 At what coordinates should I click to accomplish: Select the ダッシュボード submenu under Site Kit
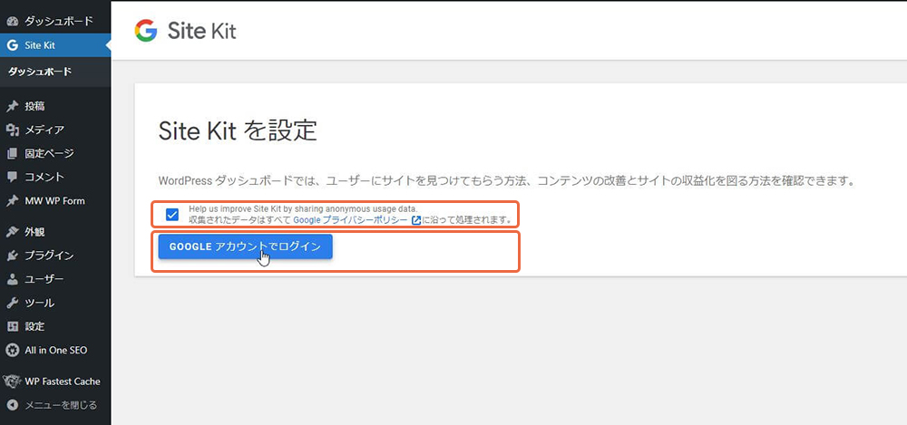pyautogui.click(x=55, y=72)
